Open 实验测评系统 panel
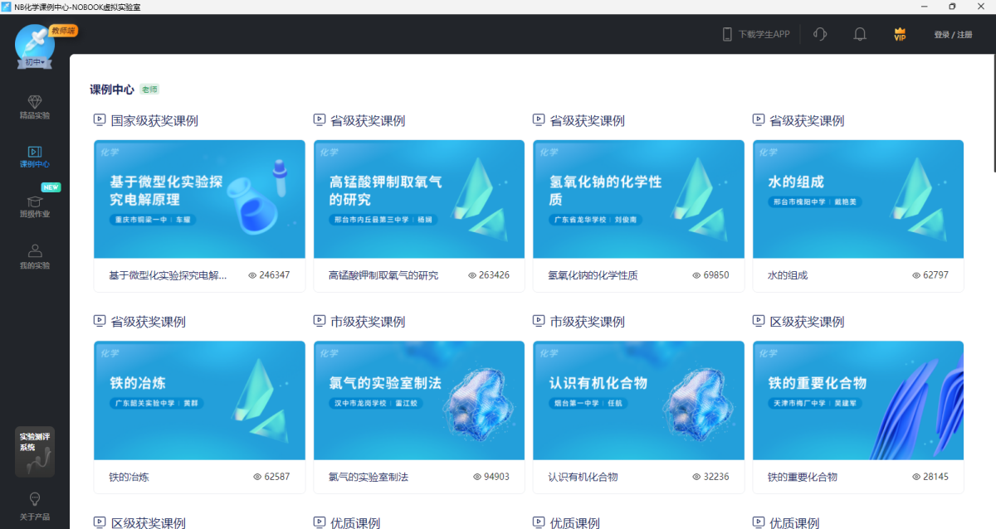996x529 pixels. (35, 452)
